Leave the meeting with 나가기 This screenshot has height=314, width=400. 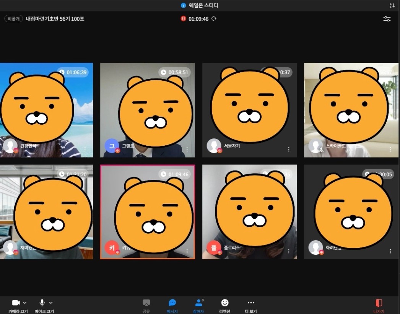(x=379, y=306)
